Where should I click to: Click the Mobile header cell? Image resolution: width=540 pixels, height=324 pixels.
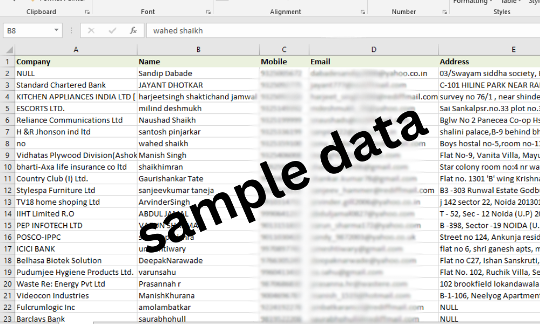coord(284,62)
